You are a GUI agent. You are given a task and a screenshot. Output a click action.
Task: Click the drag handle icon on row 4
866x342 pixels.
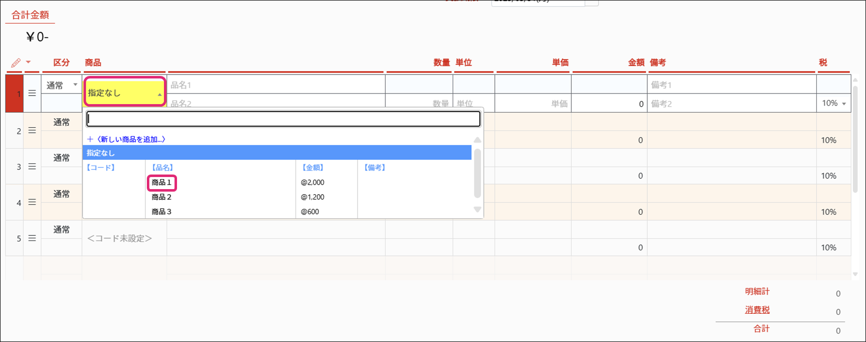(x=32, y=202)
